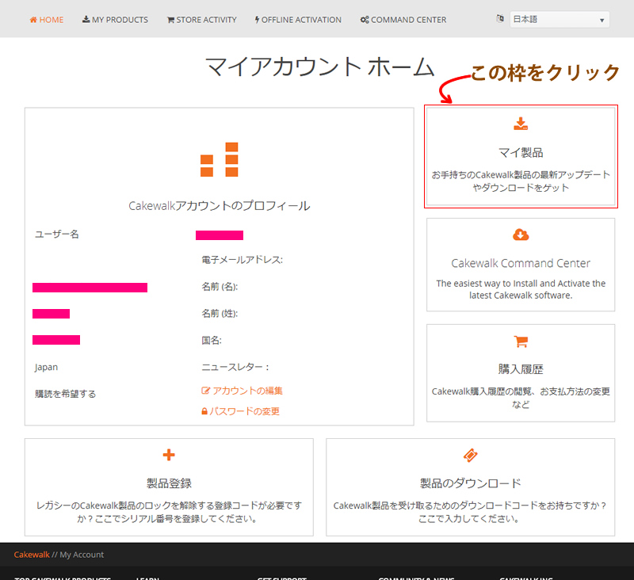Viewport: 634px width, 580px height.
Task: Click the download code description under 製品のダウンロード
Action: pyautogui.click(x=470, y=512)
